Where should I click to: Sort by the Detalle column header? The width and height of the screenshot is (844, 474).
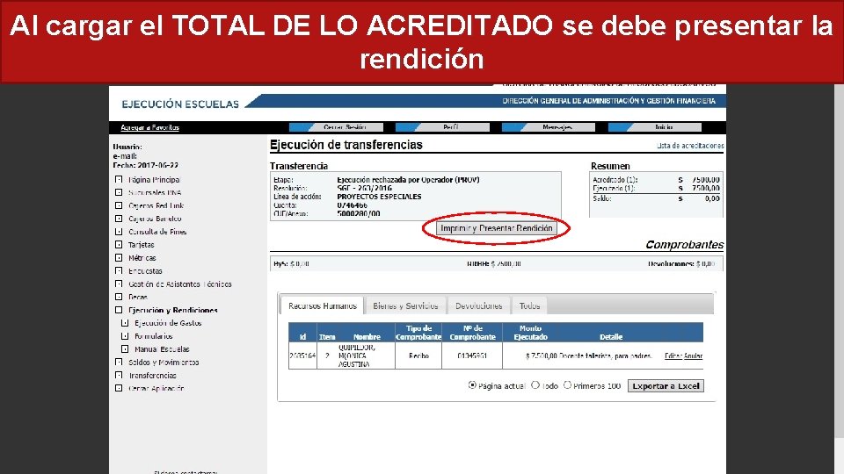click(611, 337)
